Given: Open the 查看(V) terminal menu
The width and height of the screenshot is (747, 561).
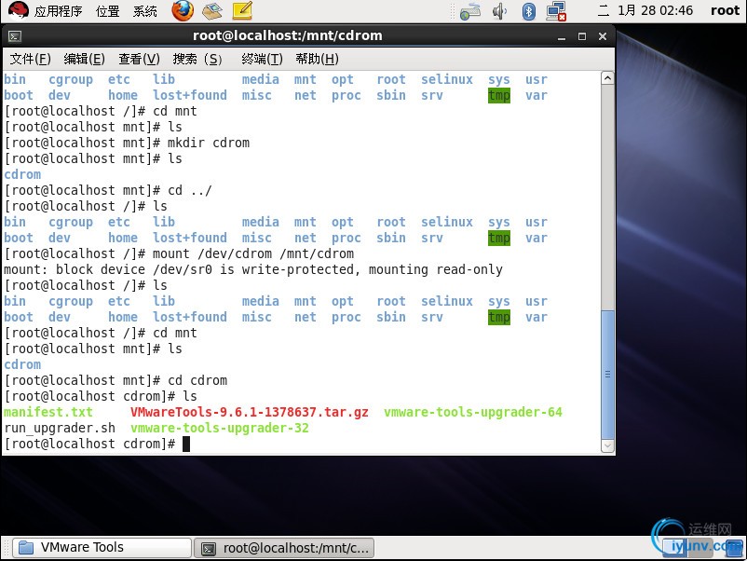Looking at the screenshot, I should (139, 59).
